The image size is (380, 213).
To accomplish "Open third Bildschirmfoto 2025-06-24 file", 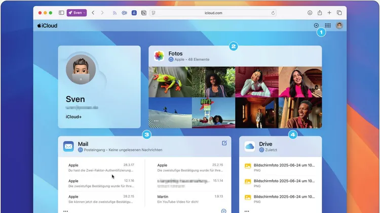I will coord(280,199).
